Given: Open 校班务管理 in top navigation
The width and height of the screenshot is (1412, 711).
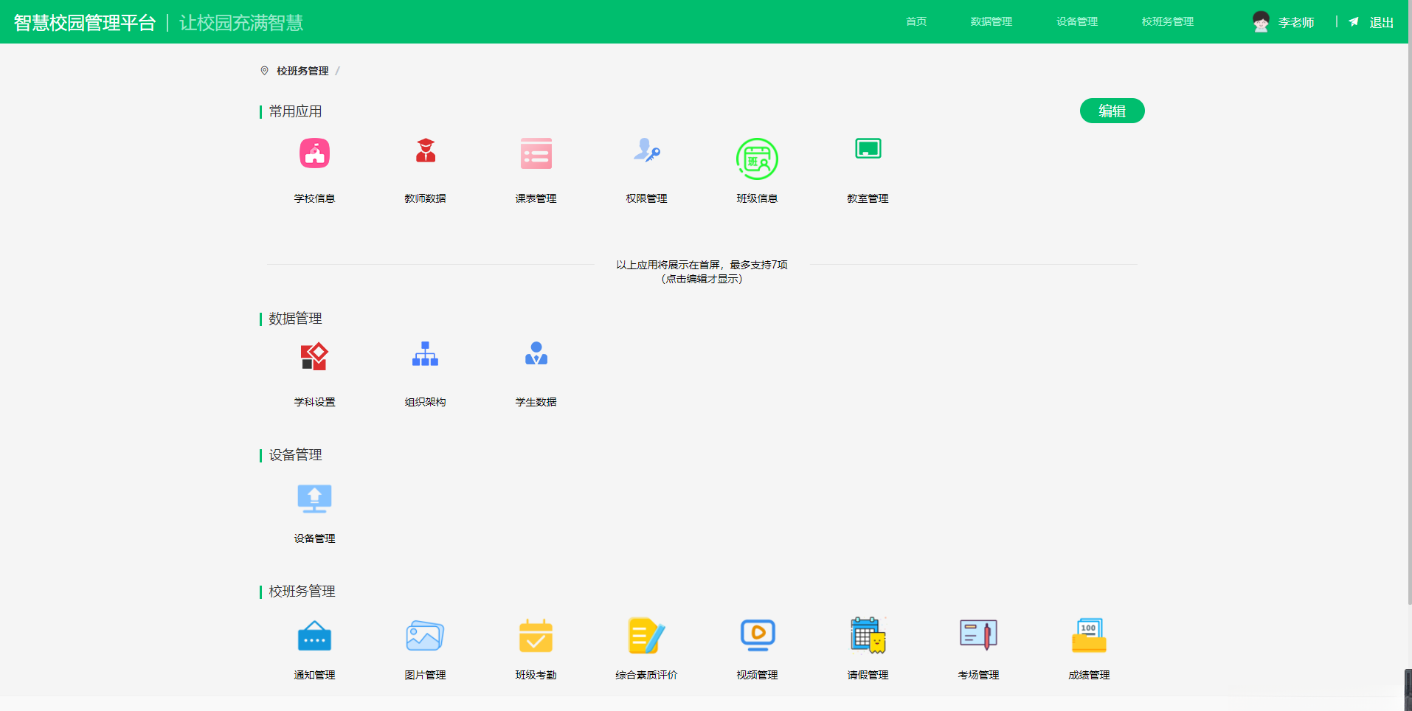Looking at the screenshot, I should point(1168,21).
